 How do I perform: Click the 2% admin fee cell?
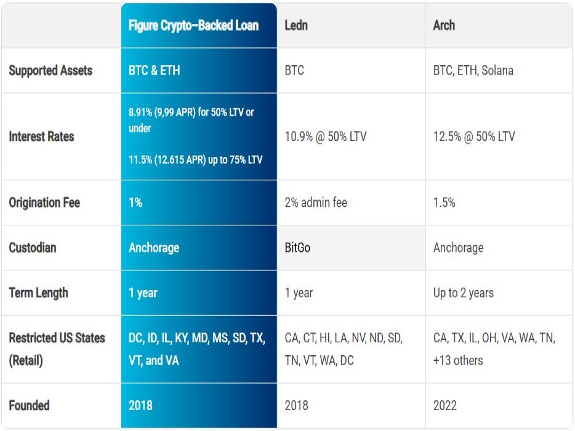coord(316,203)
